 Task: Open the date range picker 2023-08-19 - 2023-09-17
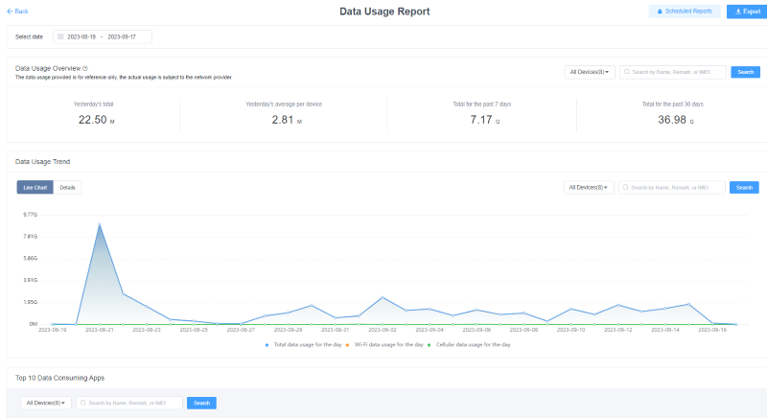[x=103, y=36]
